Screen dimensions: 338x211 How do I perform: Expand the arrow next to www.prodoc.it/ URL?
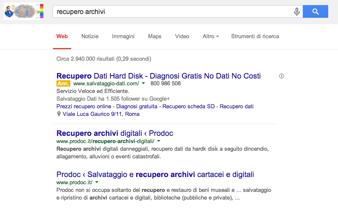click(x=97, y=182)
